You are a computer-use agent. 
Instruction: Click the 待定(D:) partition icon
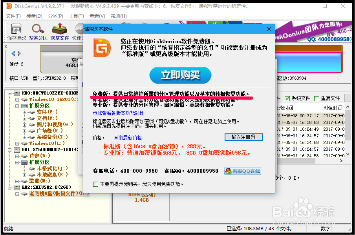pos(24,156)
